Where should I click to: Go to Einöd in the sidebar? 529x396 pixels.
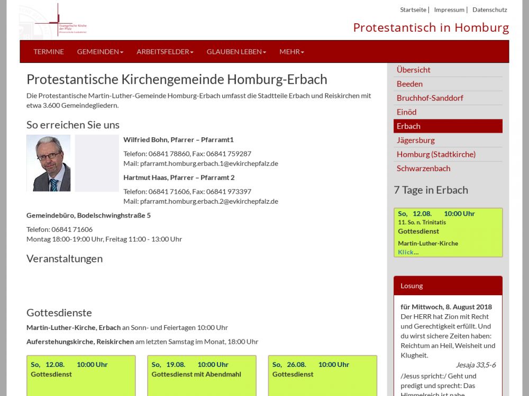pyautogui.click(x=406, y=112)
